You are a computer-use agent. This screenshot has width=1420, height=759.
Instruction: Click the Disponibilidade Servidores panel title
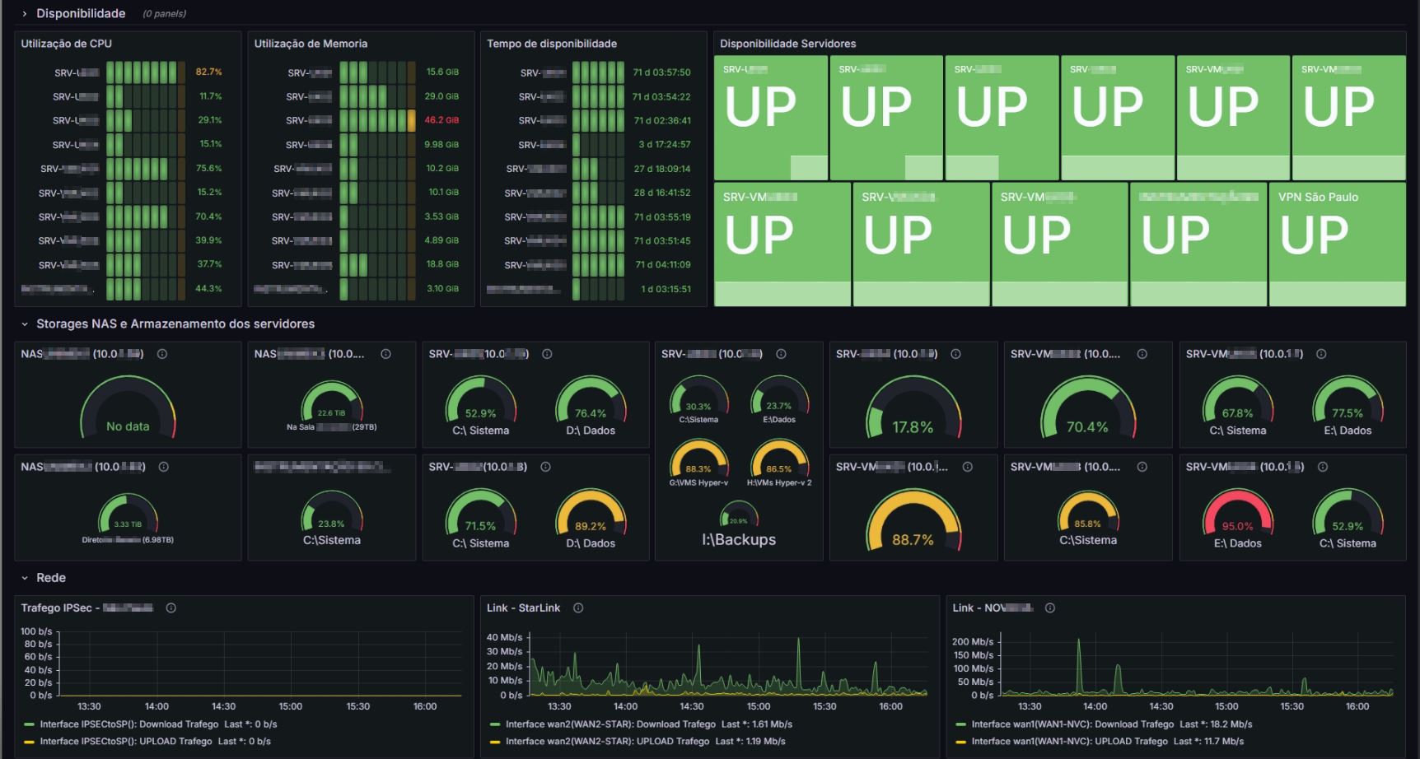pyautogui.click(x=787, y=44)
